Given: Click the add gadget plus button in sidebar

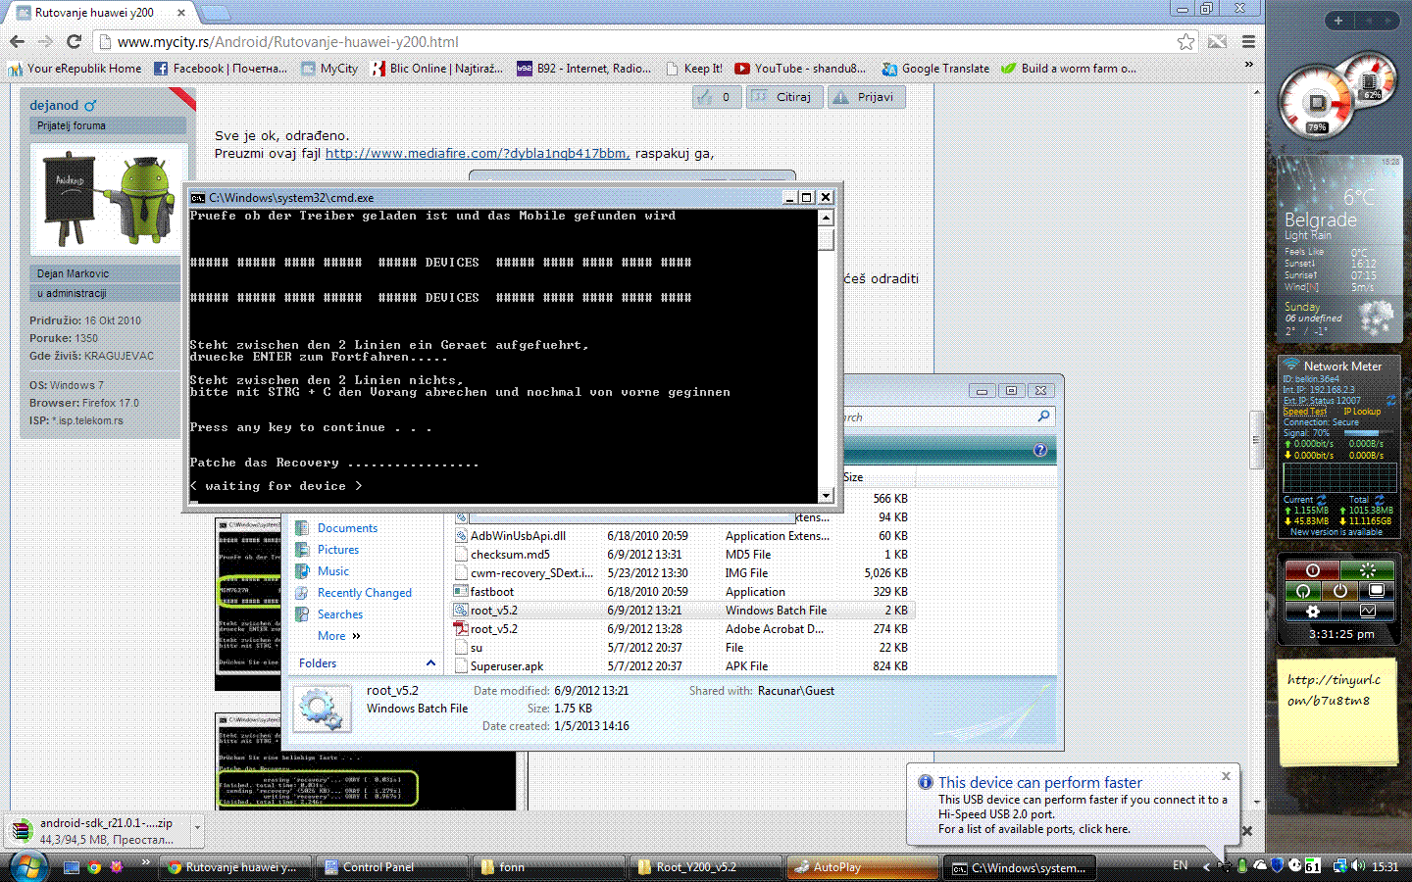Looking at the screenshot, I should (1337, 21).
